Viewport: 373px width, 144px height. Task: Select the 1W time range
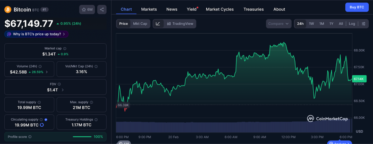coord(311,24)
